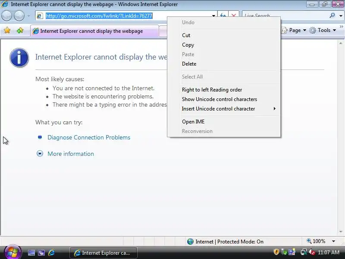Click the Internet Explorer logo in title bar

5,4
